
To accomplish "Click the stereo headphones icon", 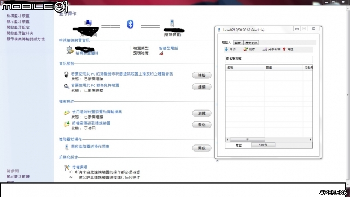I will [66, 74].
